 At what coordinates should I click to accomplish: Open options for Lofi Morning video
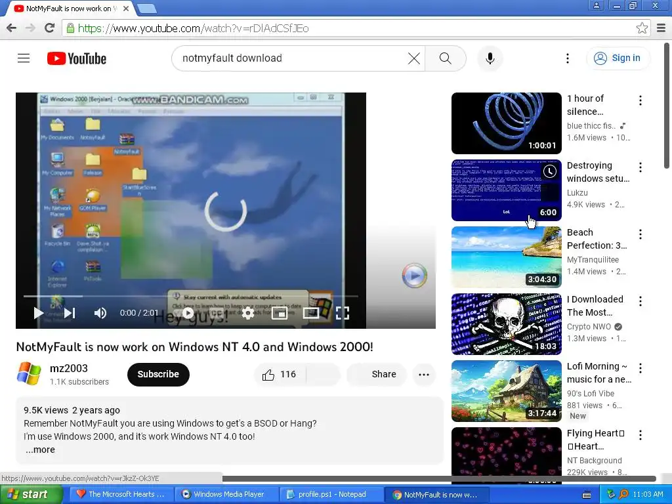640,368
